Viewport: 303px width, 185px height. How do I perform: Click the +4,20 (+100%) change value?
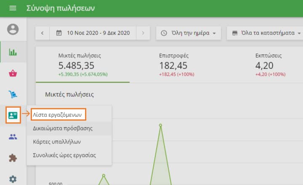(x=270, y=74)
